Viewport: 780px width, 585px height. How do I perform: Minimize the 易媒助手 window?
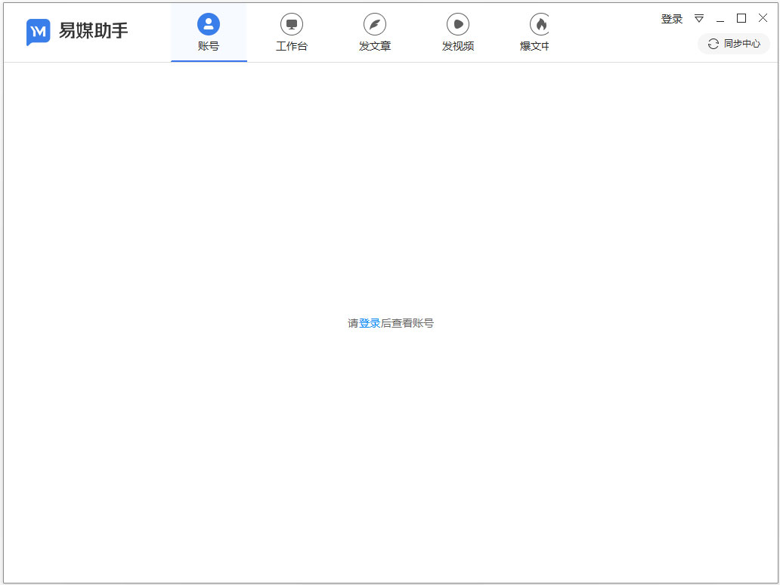click(720, 17)
